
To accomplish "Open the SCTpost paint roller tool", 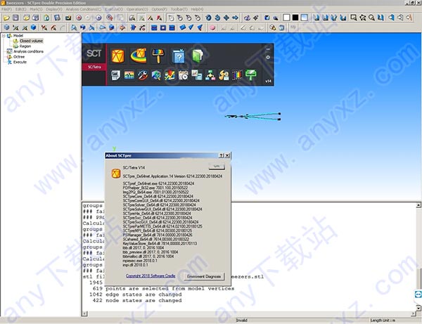I will 158,56.
